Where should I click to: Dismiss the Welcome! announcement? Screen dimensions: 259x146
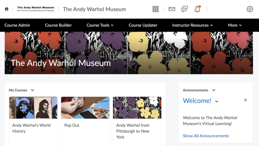pyautogui.click(x=245, y=100)
